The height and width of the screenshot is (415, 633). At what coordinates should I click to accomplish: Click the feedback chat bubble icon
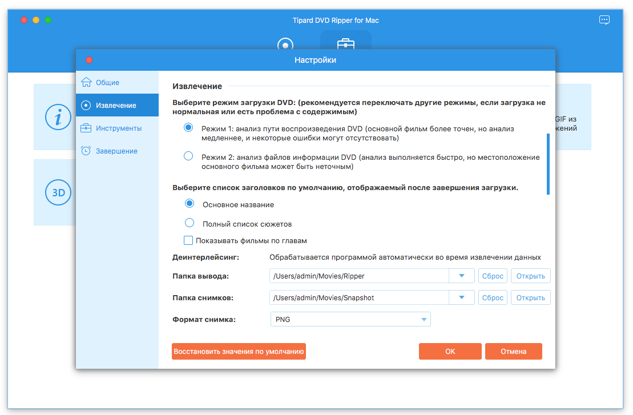click(604, 20)
